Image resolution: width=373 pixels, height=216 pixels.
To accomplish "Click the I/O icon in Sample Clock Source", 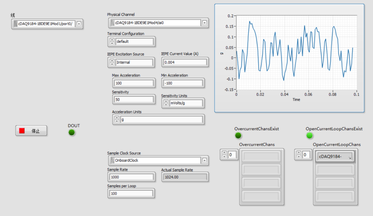I will pos(113,160).
